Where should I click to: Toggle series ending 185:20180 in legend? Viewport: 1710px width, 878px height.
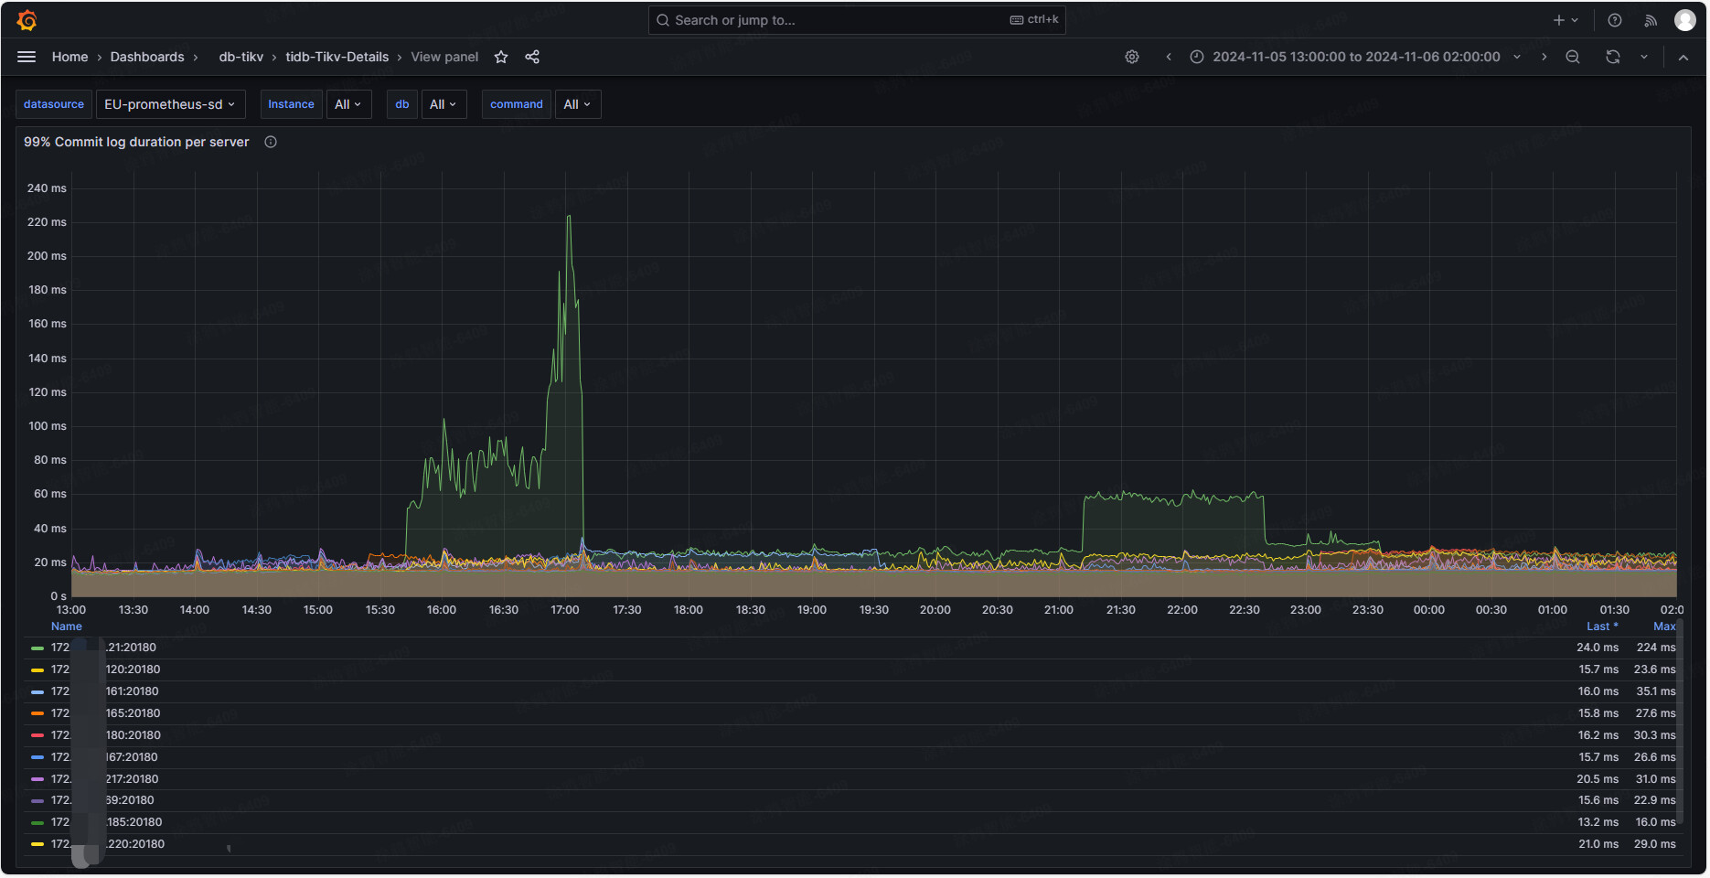click(134, 822)
